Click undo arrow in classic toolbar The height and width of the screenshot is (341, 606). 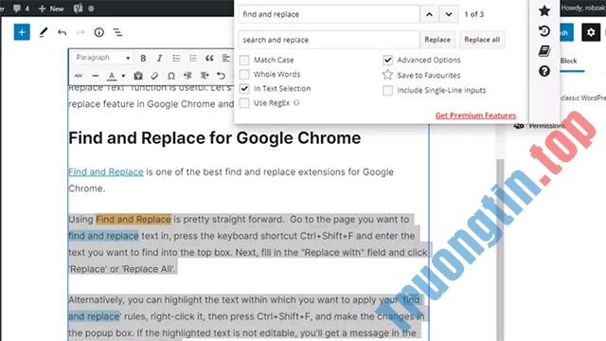221,76
